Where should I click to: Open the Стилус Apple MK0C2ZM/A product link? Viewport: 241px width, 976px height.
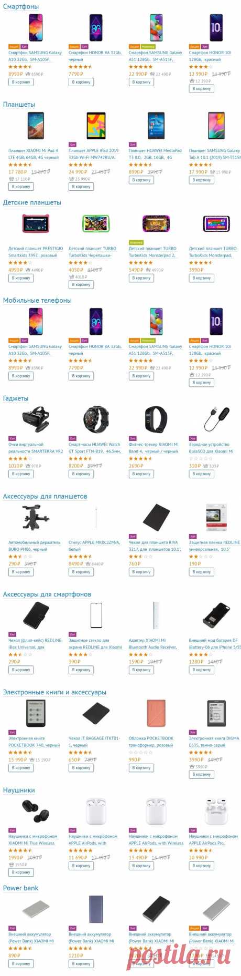[94, 546]
